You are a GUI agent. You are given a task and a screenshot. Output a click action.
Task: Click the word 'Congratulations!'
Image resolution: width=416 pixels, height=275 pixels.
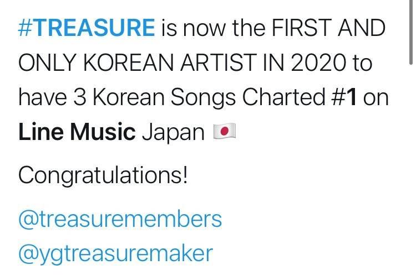(x=103, y=175)
